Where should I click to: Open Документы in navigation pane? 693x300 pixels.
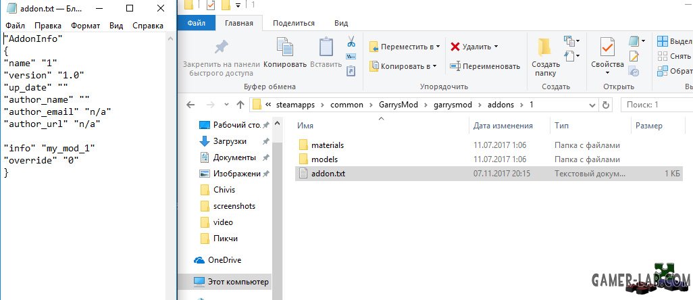pos(227,157)
